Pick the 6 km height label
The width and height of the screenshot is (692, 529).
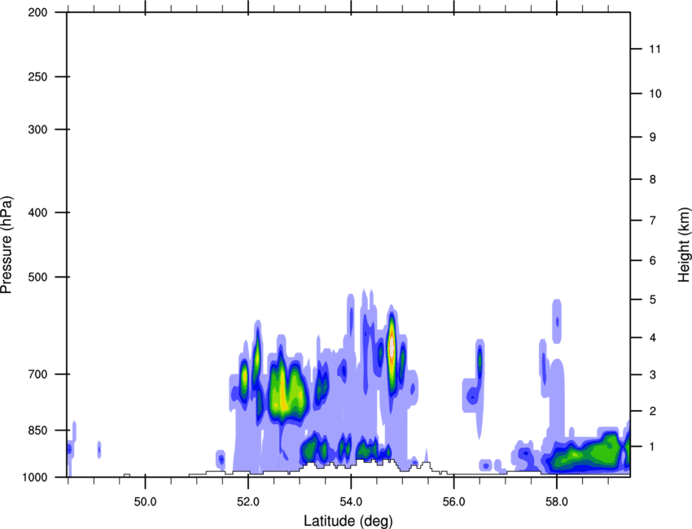tap(653, 260)
